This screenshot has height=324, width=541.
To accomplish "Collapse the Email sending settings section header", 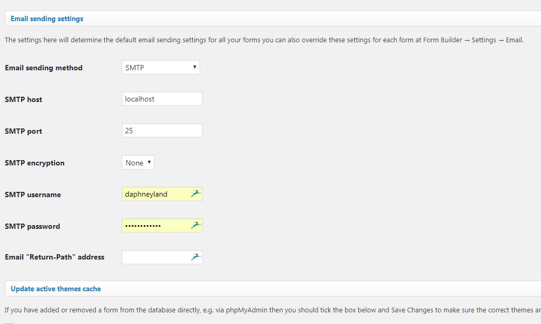I will [x=47, y=18].
